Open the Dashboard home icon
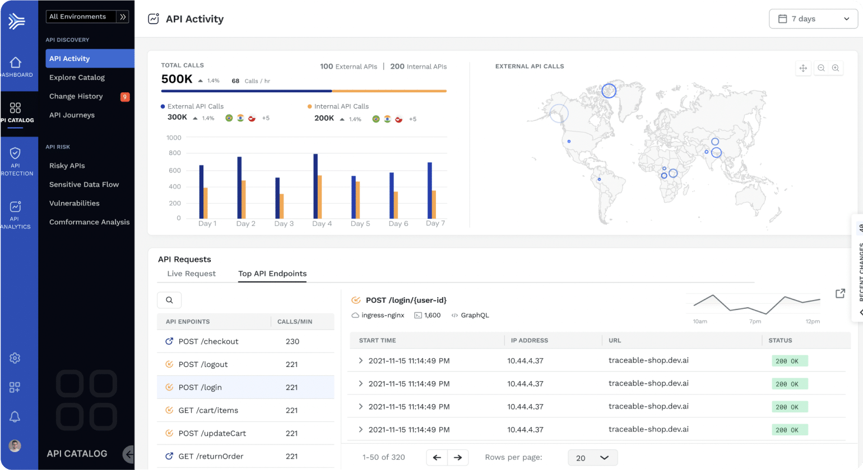Screen dimensions: 863x470 pyautogui.click(x=16, y=63)
